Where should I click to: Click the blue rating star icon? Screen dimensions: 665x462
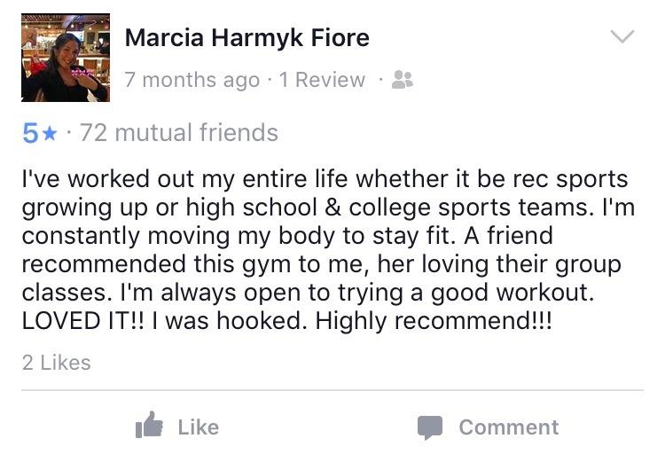(x=51, y=134)
